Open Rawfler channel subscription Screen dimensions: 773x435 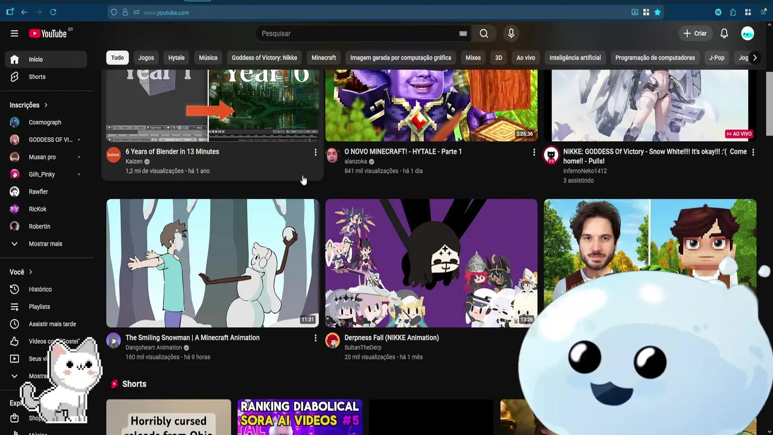[46, 192]
